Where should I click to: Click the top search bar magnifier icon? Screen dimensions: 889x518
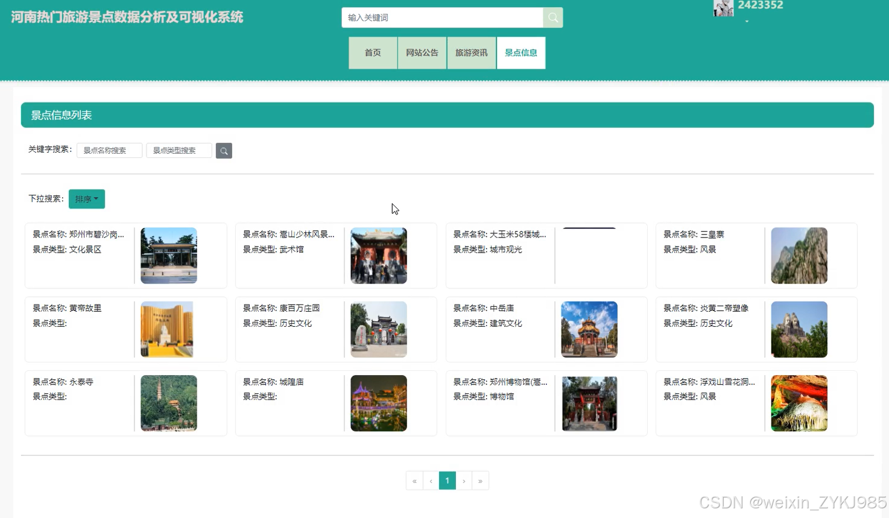pyautogui.click(x=552, y=17)
